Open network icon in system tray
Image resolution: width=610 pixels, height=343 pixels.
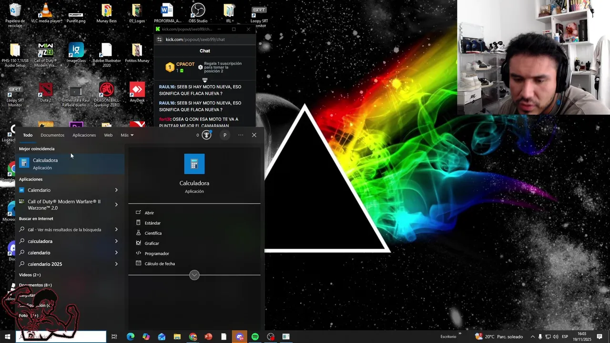point(548,337)
